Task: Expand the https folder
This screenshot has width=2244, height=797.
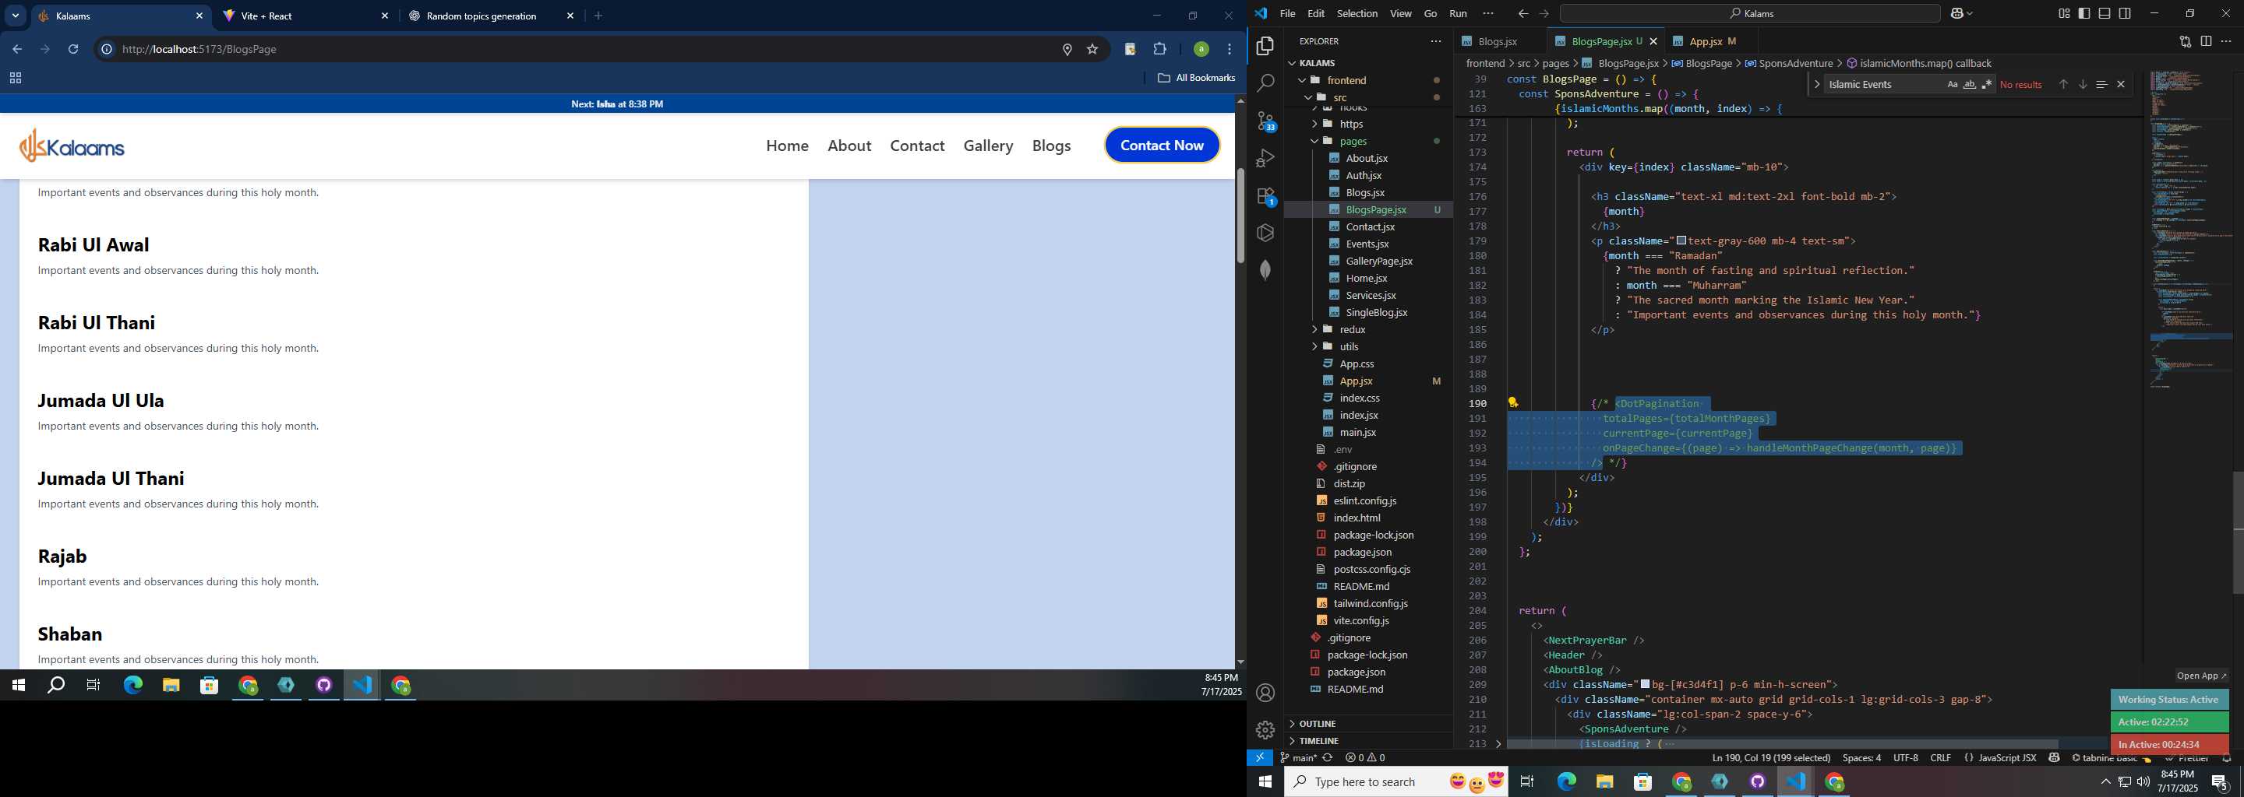Action: 1314,124
